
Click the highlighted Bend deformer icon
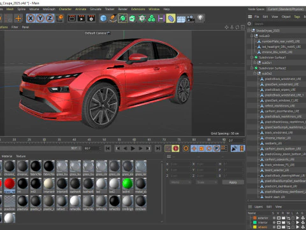(171, 19)
